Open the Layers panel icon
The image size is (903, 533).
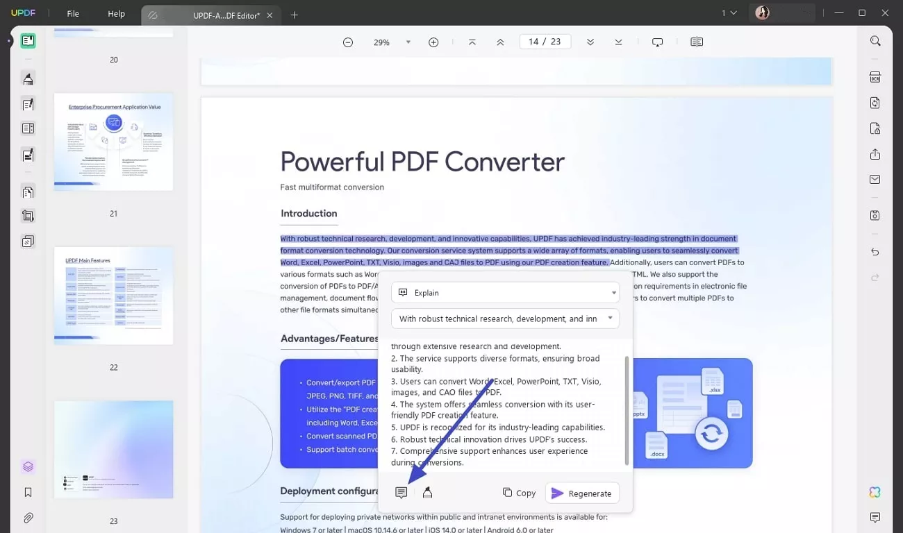pyautogui.click(x=28, y=466)
